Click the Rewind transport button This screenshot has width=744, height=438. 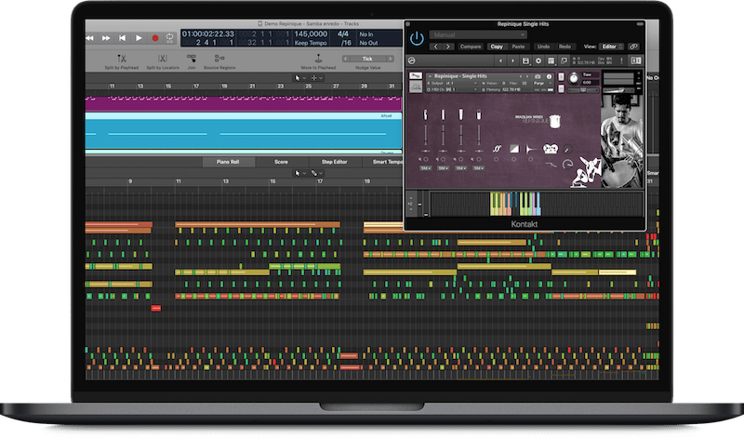click(89, 38)
